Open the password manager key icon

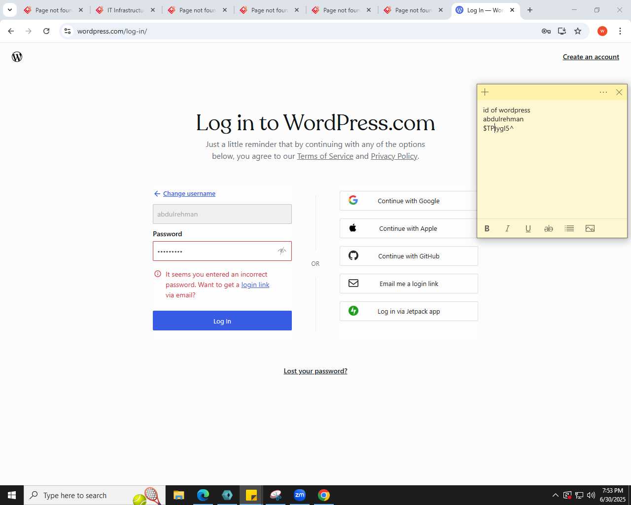[x=546, y=31]
